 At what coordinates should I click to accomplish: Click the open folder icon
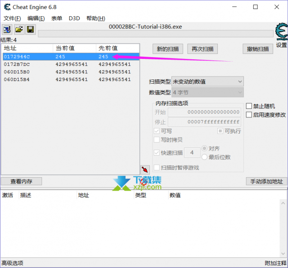19,29
